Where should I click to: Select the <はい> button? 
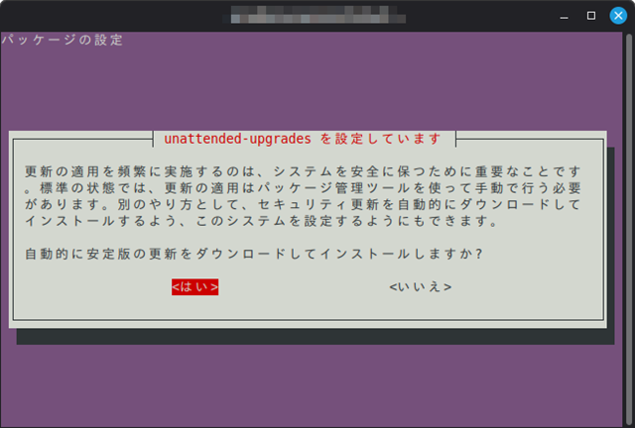[x=194, y=286]
